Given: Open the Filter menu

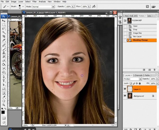Looking at the screenshot, I should coord(34,2).
